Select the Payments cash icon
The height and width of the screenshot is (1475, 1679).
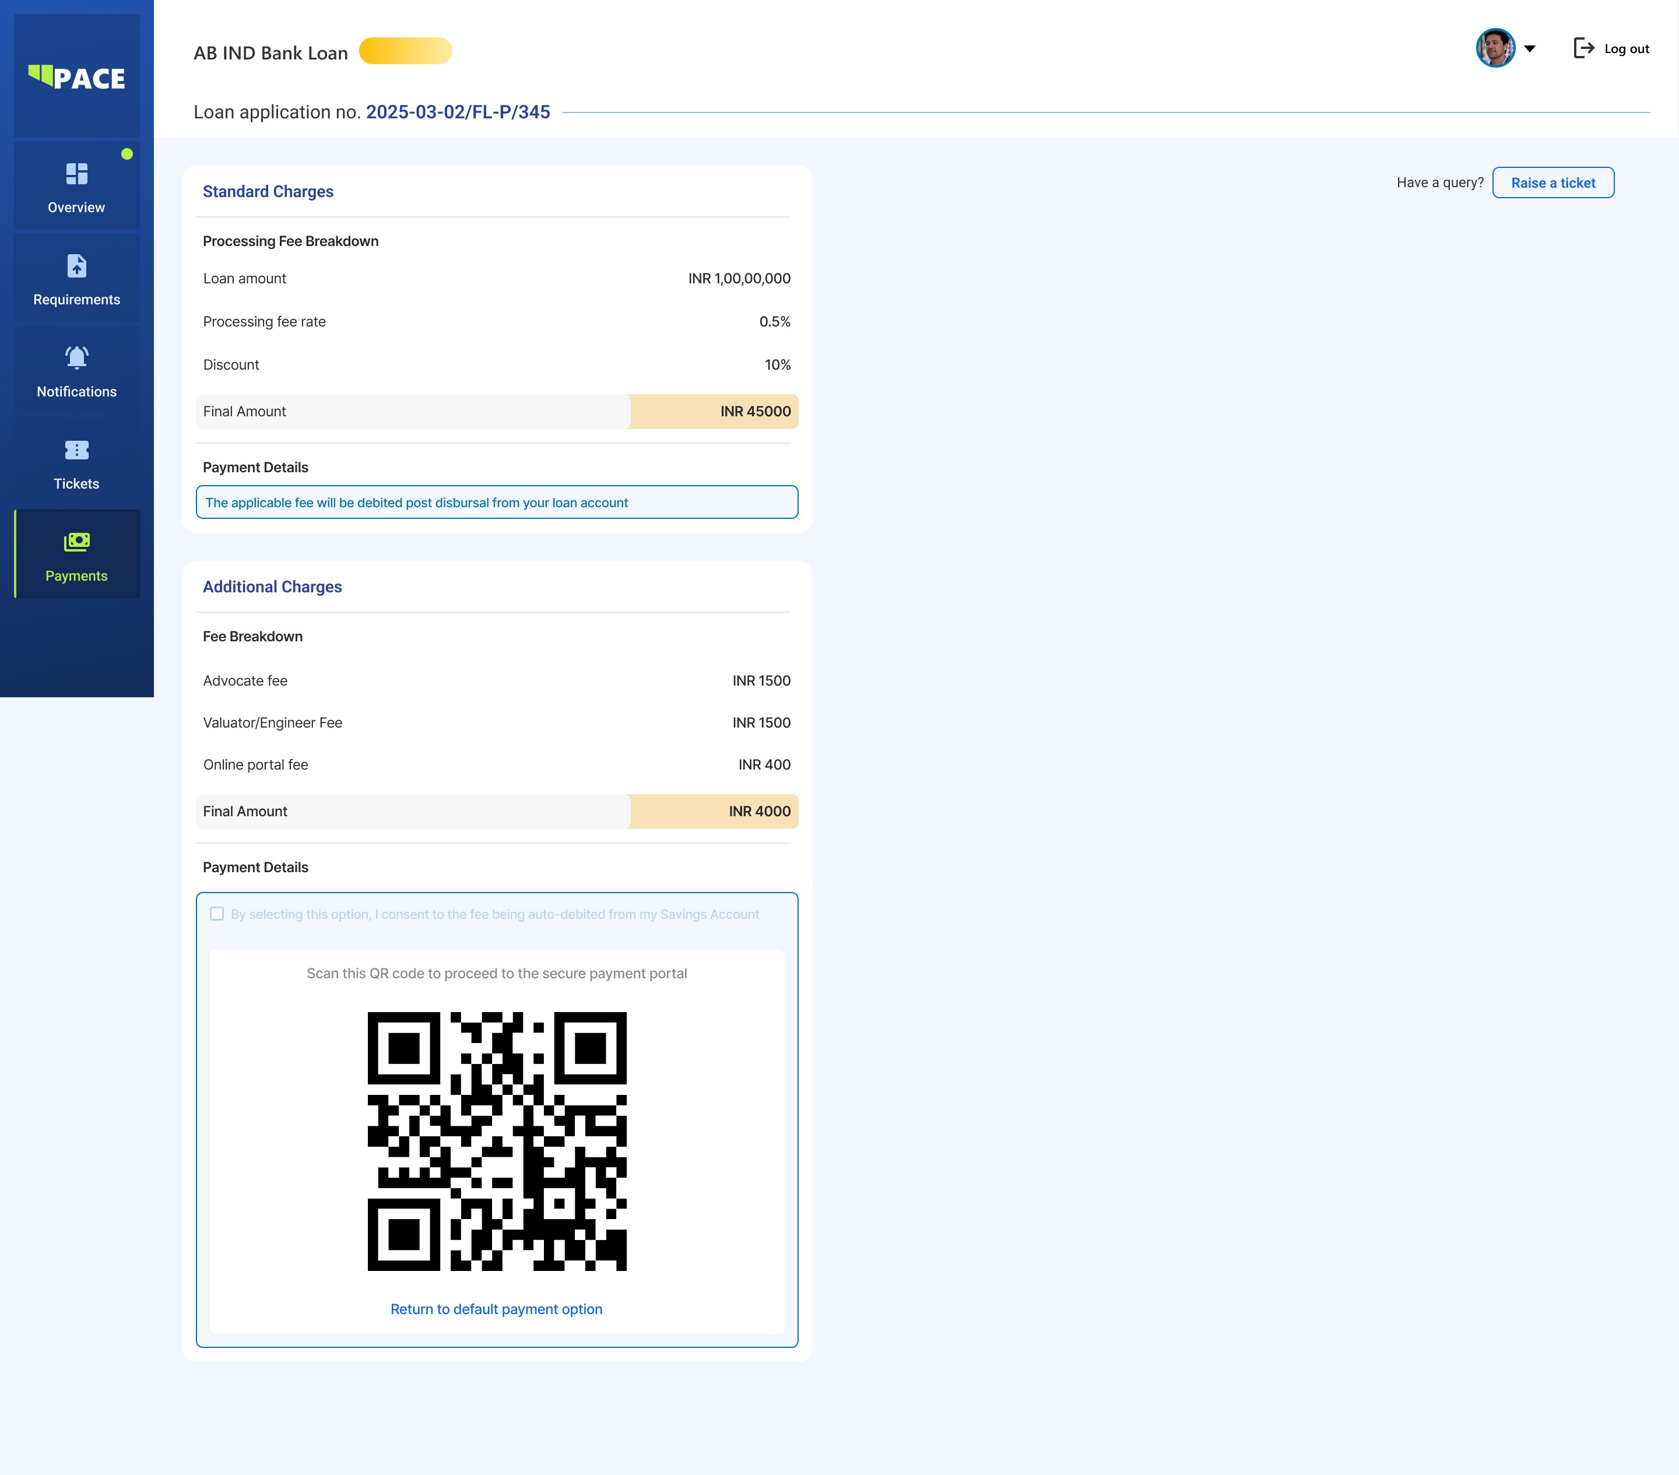click(76, 542)
